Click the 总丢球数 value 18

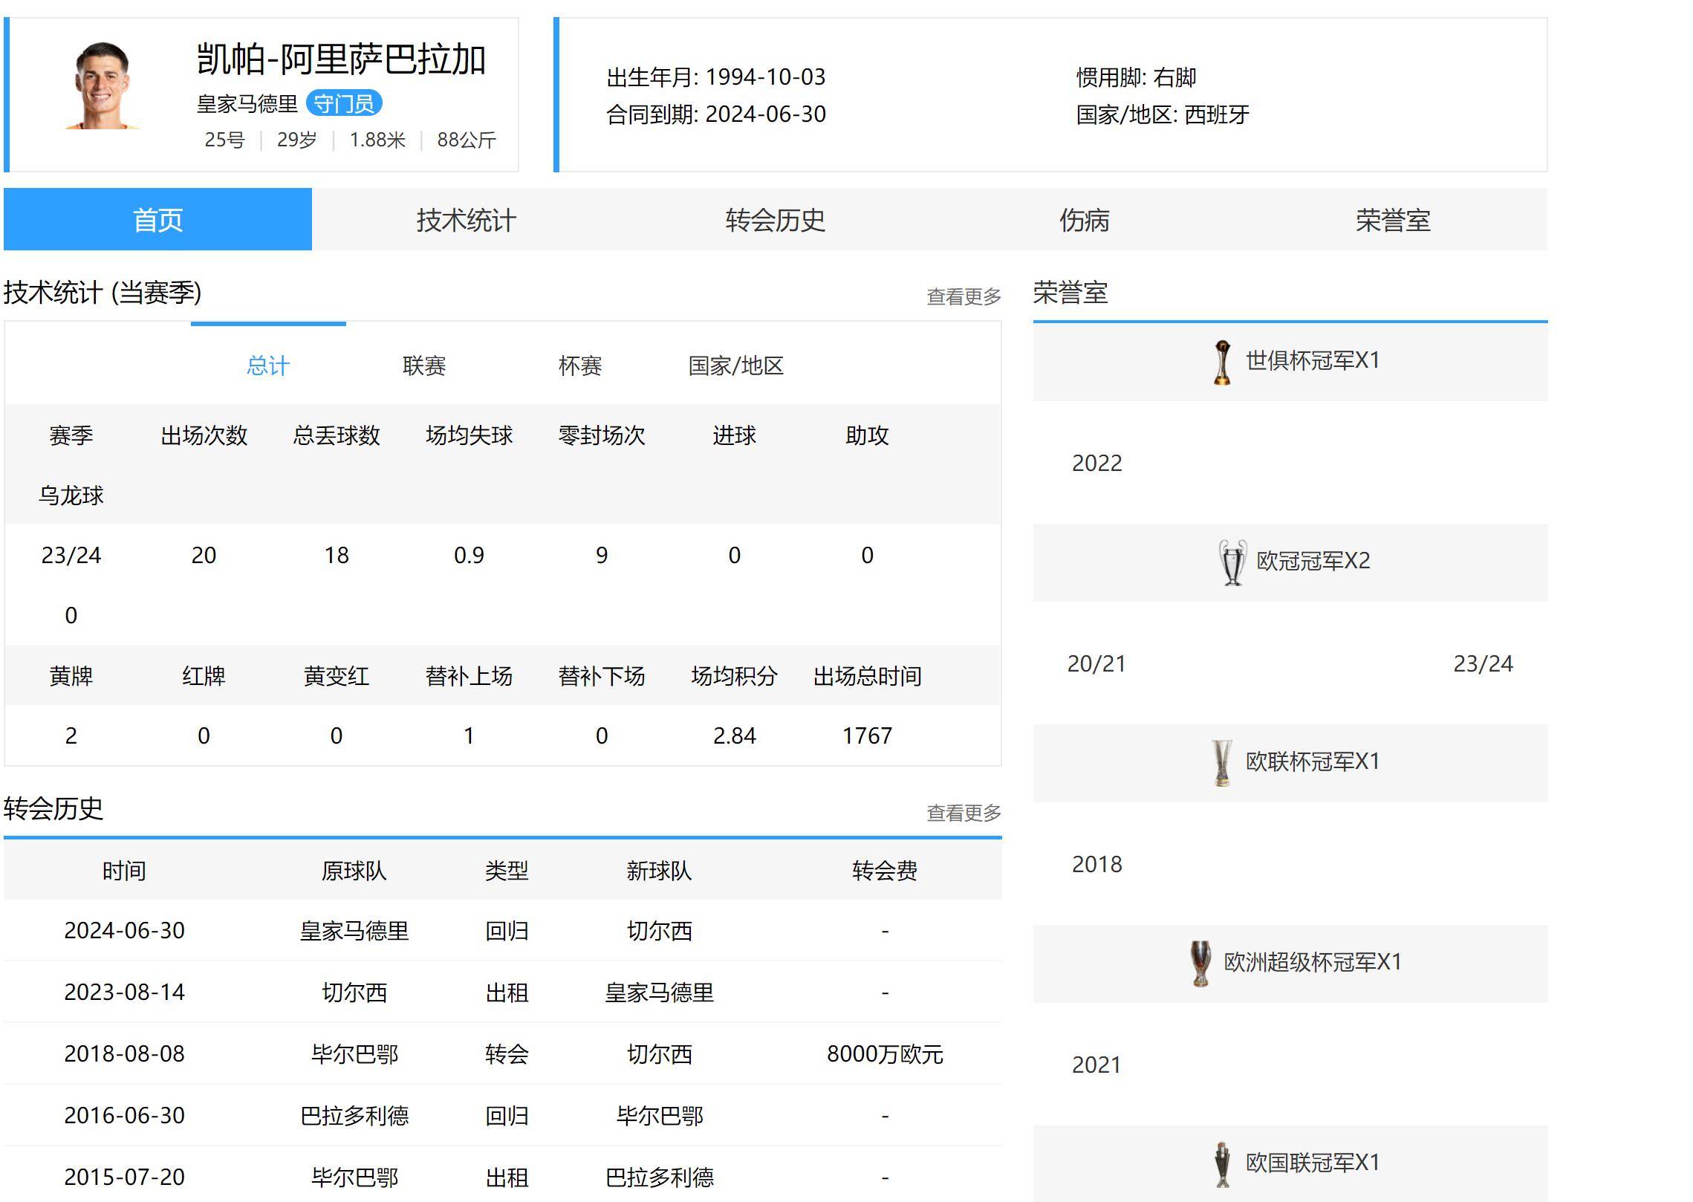pos(337,555)
